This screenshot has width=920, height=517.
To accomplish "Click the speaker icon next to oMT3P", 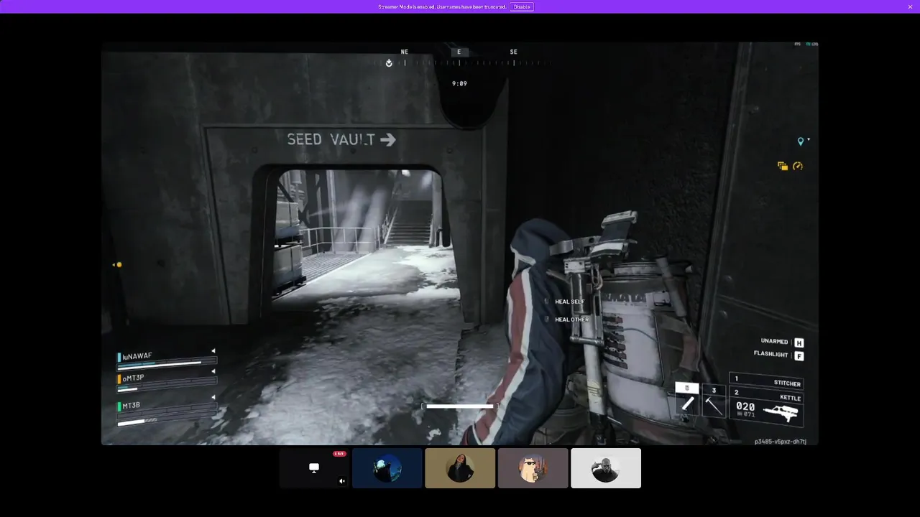I will click(213, 371).
